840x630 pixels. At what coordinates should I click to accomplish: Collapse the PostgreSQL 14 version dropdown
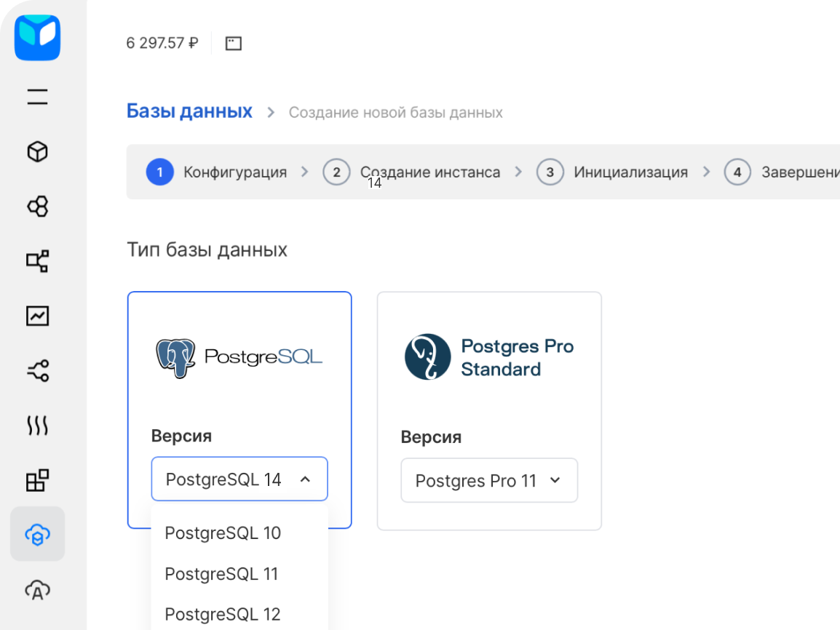(239, 479)
